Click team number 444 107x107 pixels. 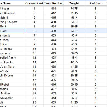(53, 40)
